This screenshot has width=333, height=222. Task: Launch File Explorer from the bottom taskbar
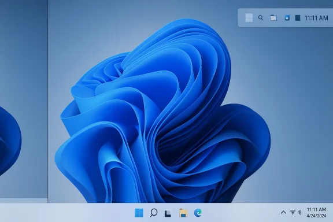(183, 213)
